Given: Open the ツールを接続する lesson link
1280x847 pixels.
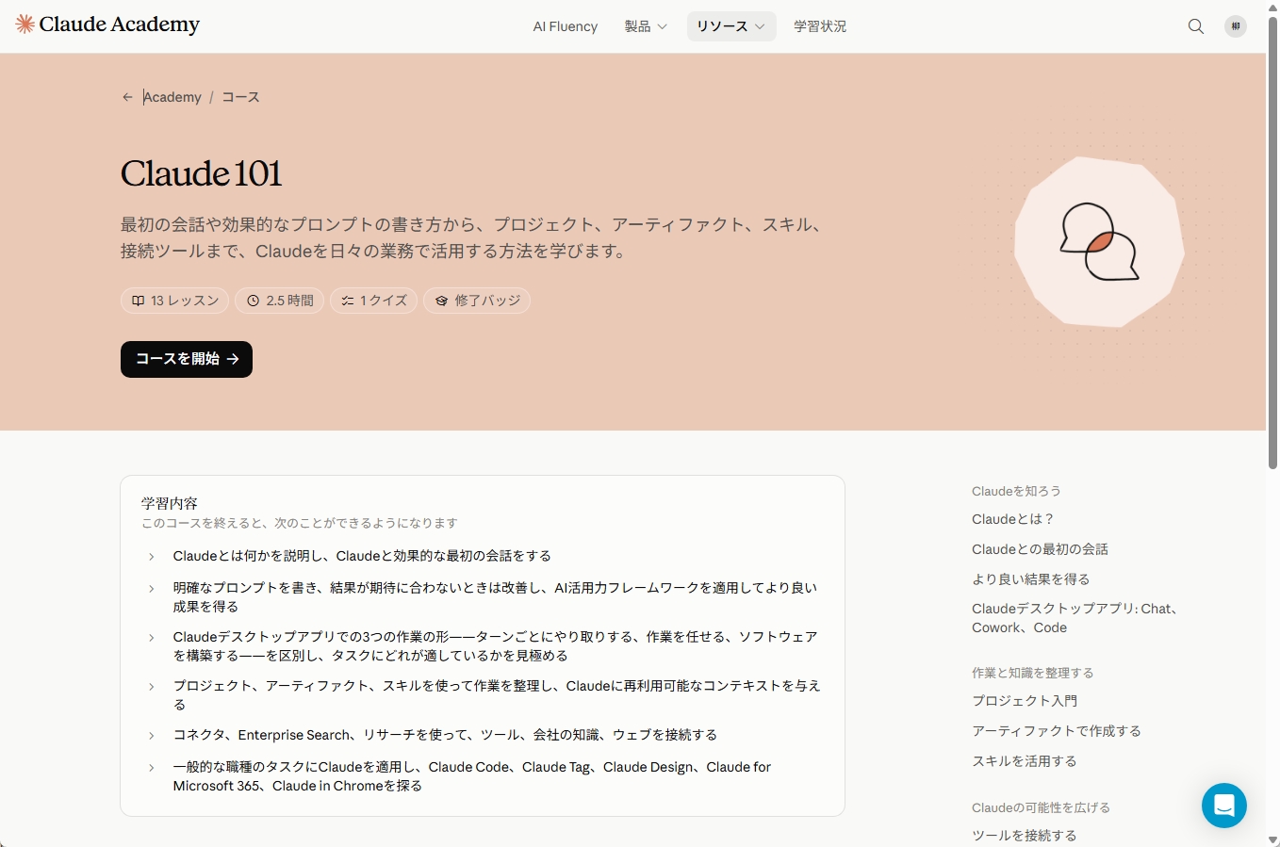Looking at the screenshot, I should tap(1024, 836).
